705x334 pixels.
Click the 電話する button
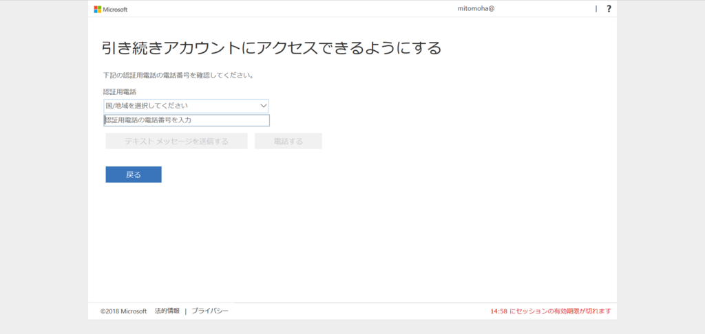(x=288, y=141)
